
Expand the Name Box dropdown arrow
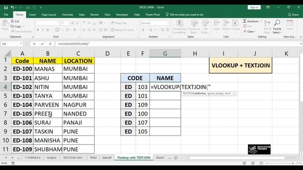tap(21, 44)
